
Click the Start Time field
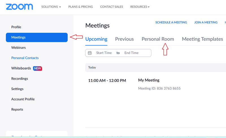click(x=104, y=53)
